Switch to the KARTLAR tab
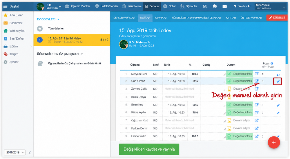This screenshot has height=159, width=290. coord(231,18)
